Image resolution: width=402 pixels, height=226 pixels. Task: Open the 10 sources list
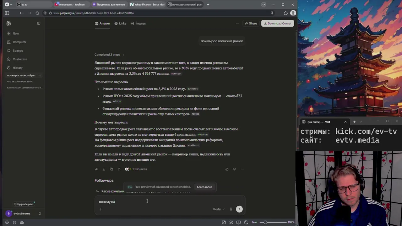tap(136, 169)
